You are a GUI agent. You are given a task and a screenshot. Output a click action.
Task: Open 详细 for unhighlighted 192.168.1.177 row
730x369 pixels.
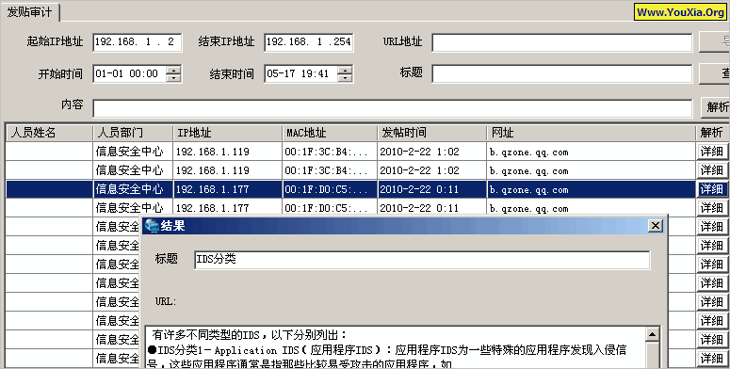[x=712, y=208]
